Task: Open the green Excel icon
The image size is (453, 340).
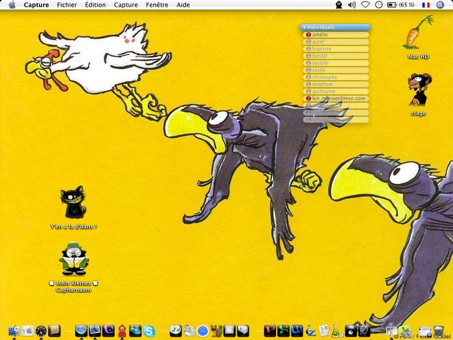Action: pyautogui.click(x=283, y=330)
